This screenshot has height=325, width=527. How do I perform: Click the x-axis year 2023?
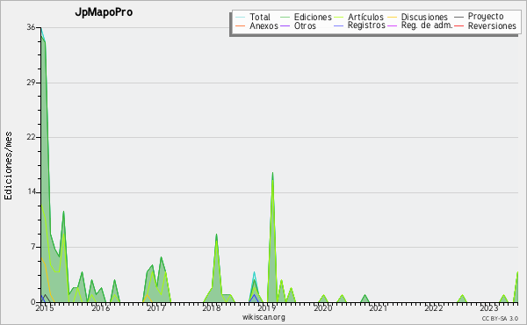[x=489, y=308]
